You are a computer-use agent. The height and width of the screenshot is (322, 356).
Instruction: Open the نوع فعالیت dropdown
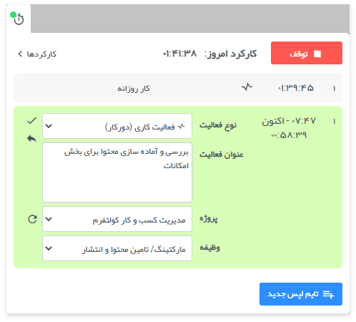pos(117,126)
